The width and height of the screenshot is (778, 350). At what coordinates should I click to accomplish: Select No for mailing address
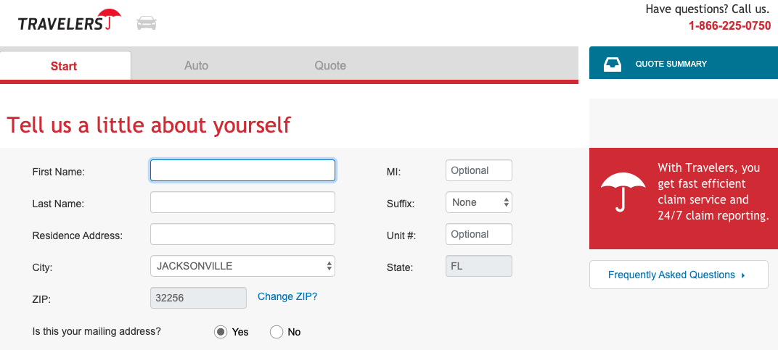[277, 332]
